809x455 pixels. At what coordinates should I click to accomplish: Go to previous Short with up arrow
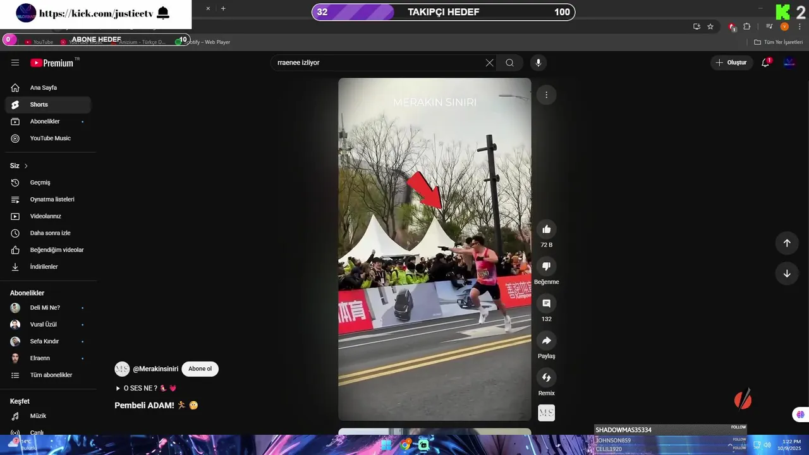787,243
